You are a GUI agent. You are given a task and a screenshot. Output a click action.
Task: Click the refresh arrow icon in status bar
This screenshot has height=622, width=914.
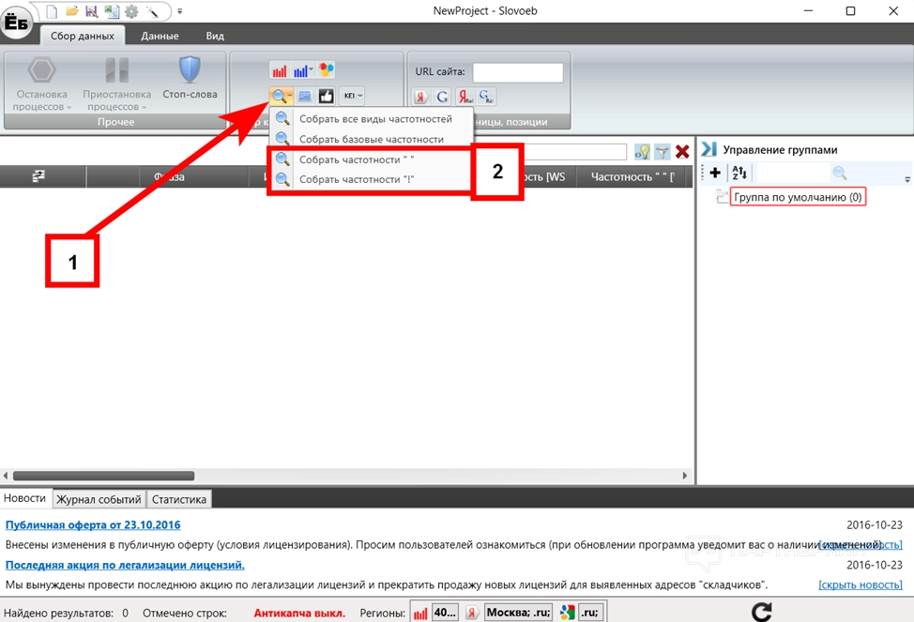pos(761,612)
